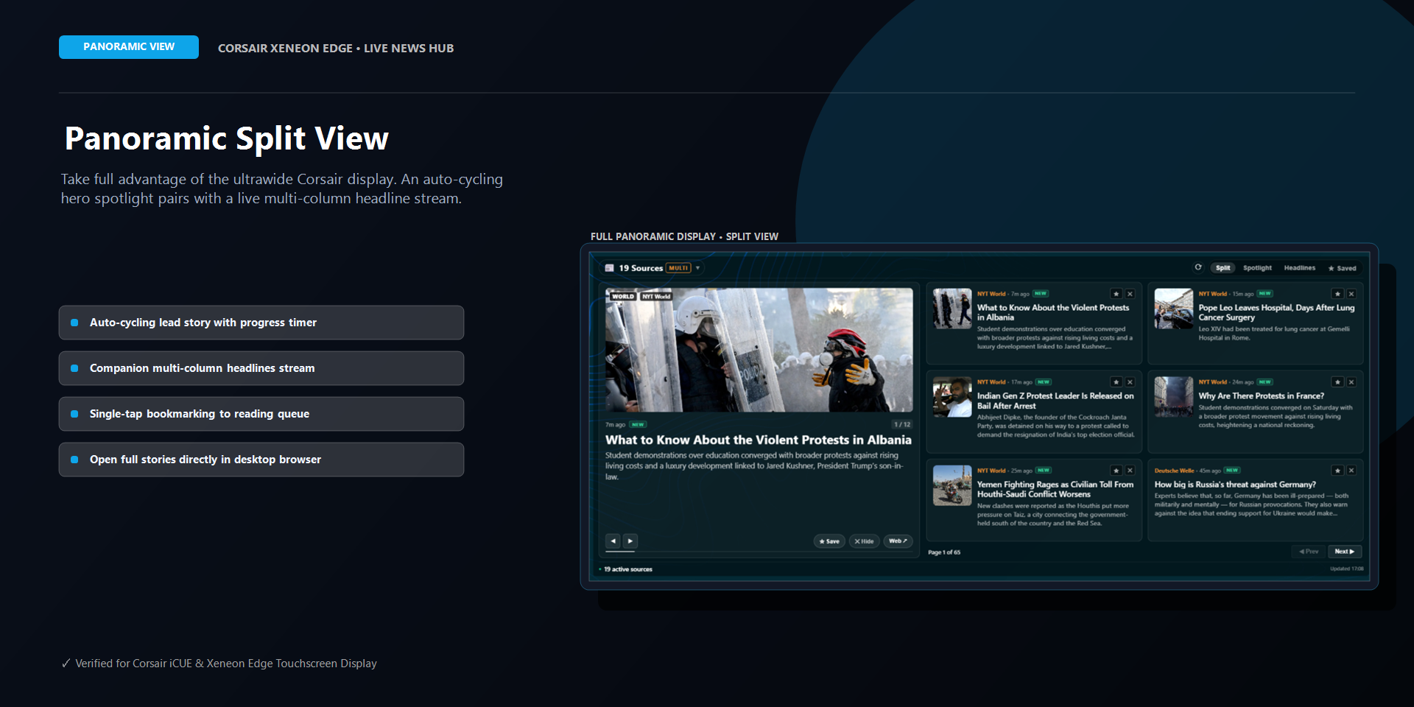Viewport: 1414px width, 707px height.
Task: Open the Pope Leo story thumbnail
Action: tap(1174, 309)
